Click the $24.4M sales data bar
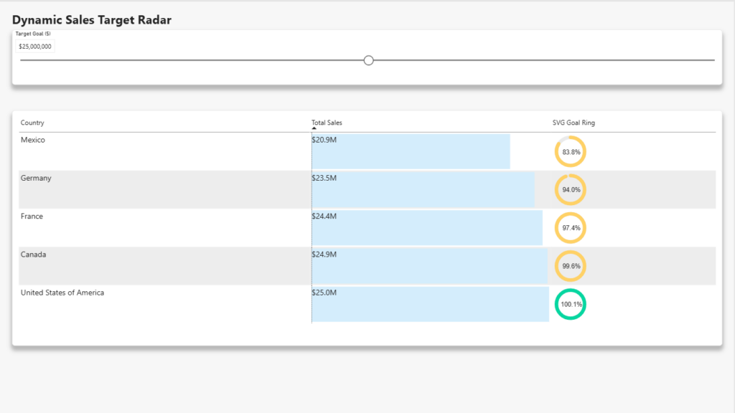 click(427, 228)
